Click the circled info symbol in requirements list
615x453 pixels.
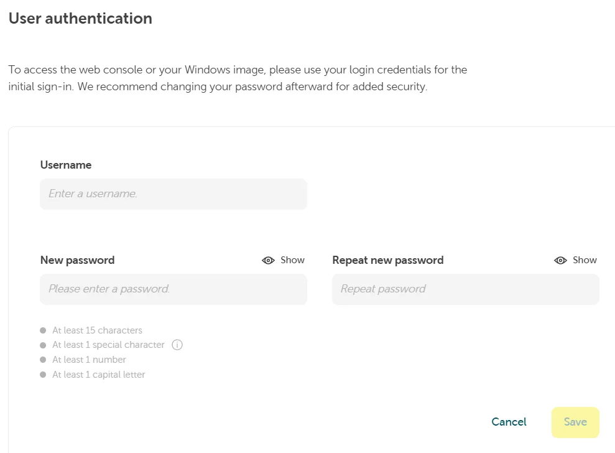(x=177, y=345)
